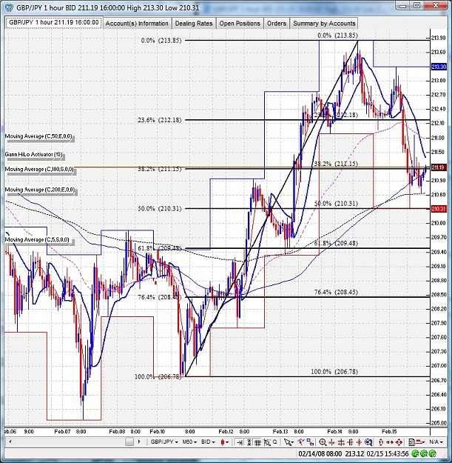Open the chart properties sheet icon
The width and height of the screenshot is (452, 463).
click(411, 442)
